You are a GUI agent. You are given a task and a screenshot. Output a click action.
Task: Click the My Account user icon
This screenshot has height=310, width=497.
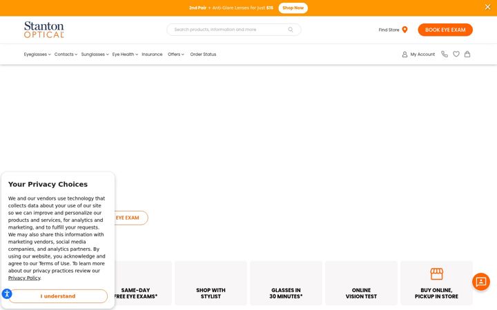coord(405,54)
